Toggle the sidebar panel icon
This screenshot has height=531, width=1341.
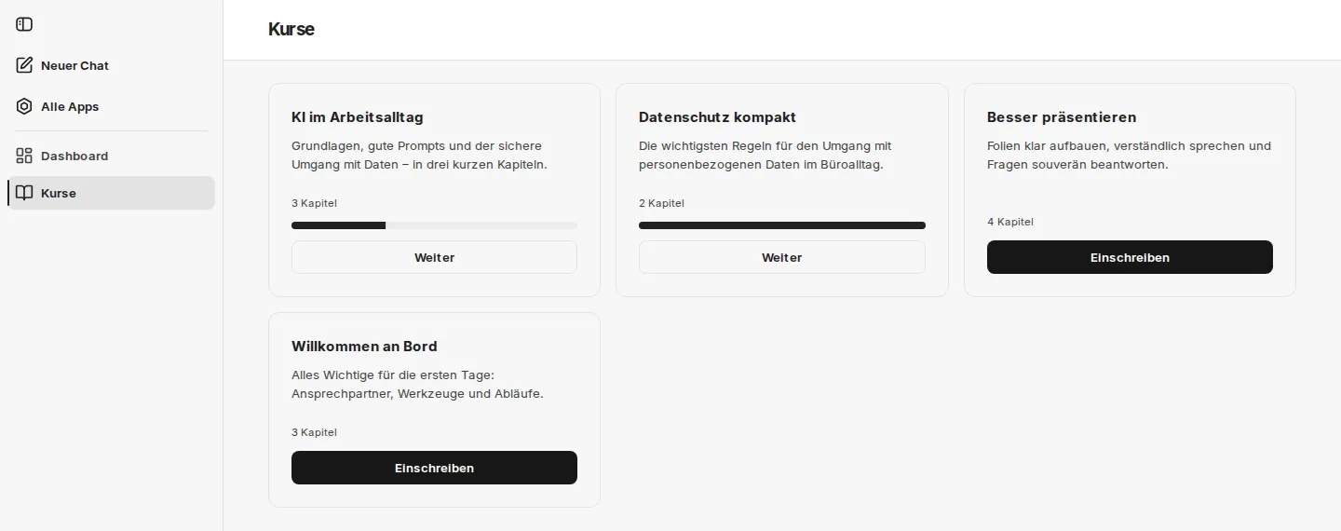tap(24, 24)
